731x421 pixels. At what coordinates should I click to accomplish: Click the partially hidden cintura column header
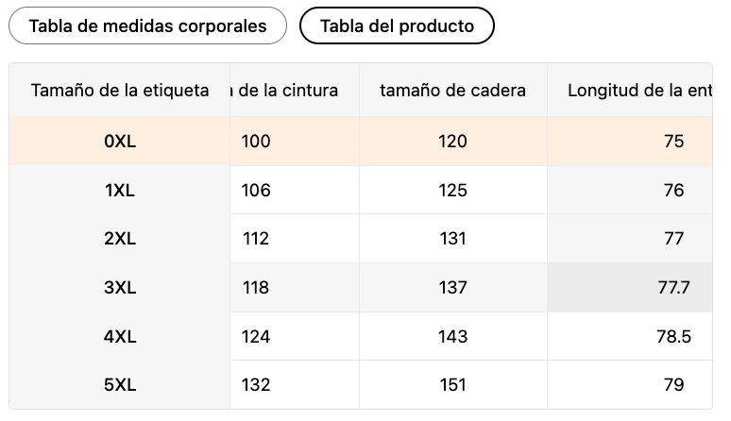click(293, 90)
